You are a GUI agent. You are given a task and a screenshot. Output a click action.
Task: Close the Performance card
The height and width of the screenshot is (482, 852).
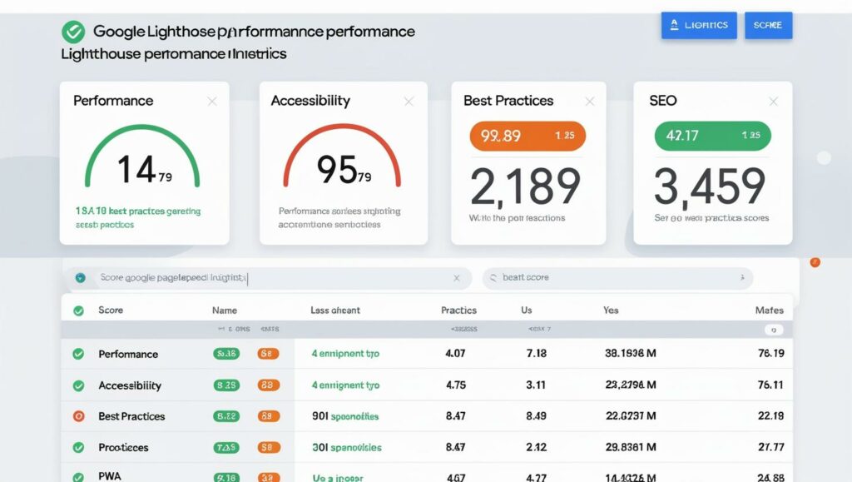[x=212, y=101]
